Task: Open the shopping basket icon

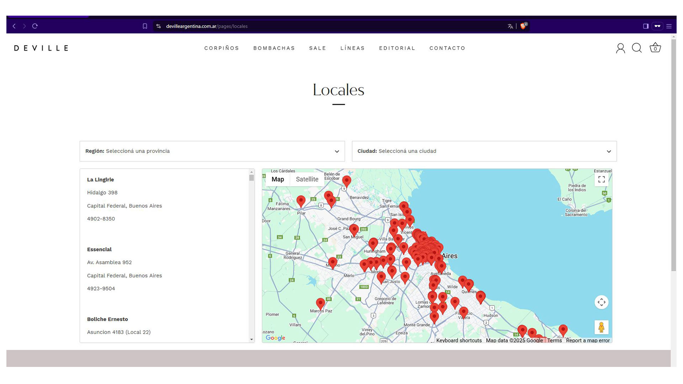Action: 655,48
